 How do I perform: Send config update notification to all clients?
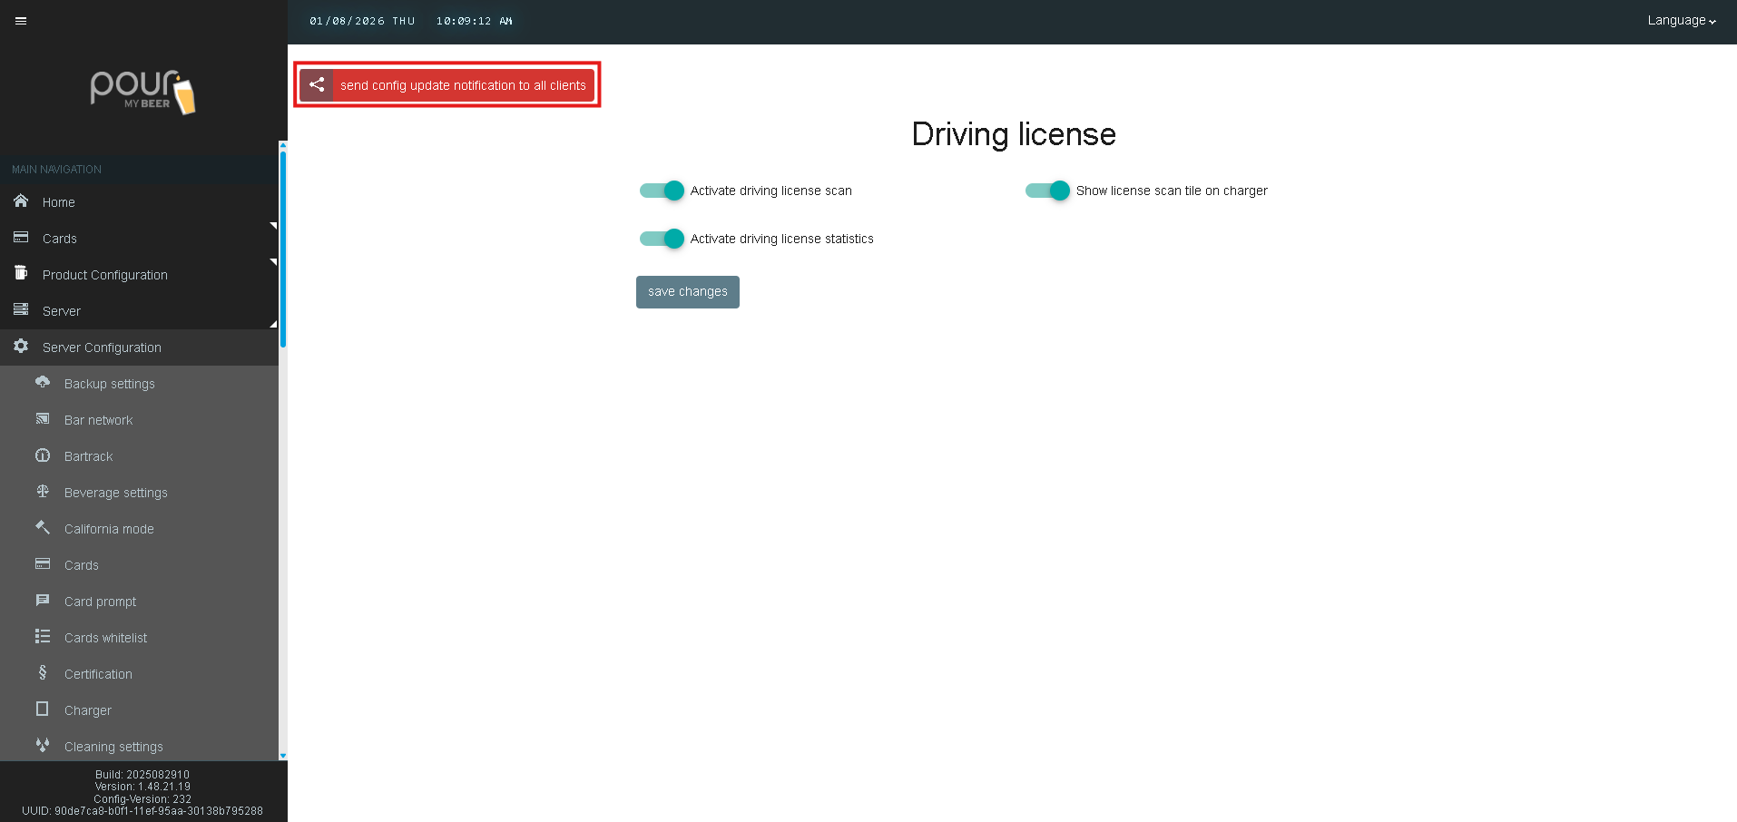point(463,85)
